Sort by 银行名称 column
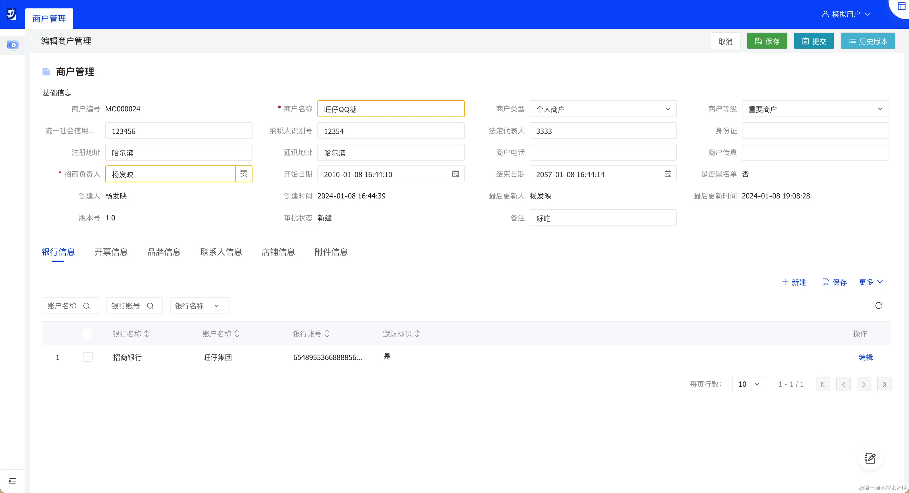 147,333
